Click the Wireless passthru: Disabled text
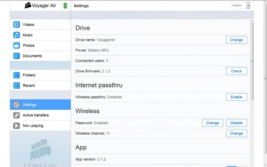This screenshot has width=267, height=167. point(99,97)
